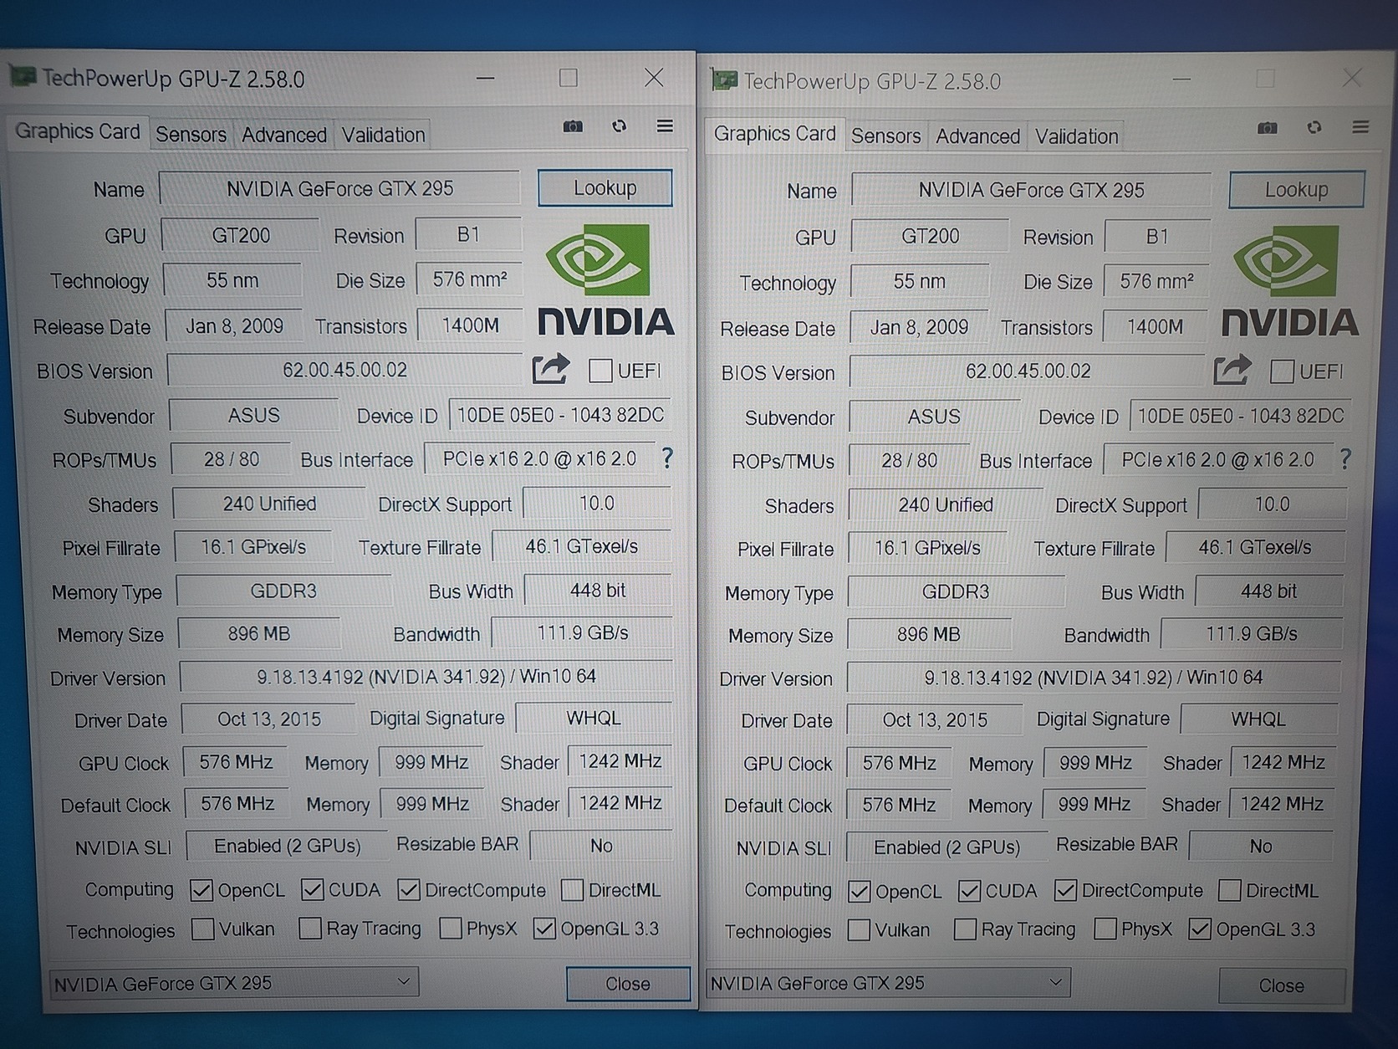This screenshot has width=1398, height=1049.
Task: Click Memory Size field in right window
Action: [x=928, y=634]
